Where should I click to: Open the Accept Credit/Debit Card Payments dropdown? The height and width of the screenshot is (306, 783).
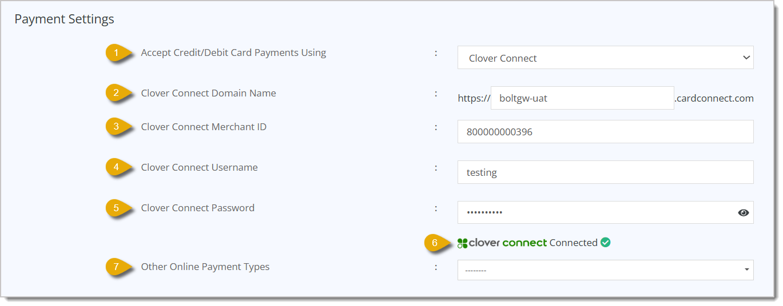point(605,58)
